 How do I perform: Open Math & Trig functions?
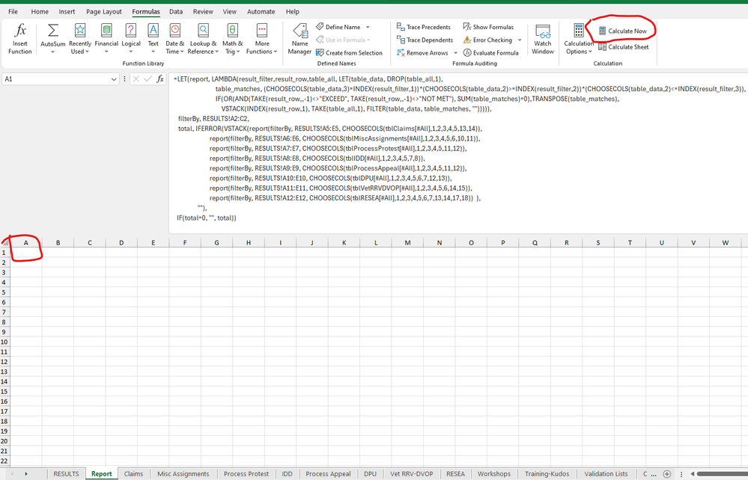pos(232,39)
